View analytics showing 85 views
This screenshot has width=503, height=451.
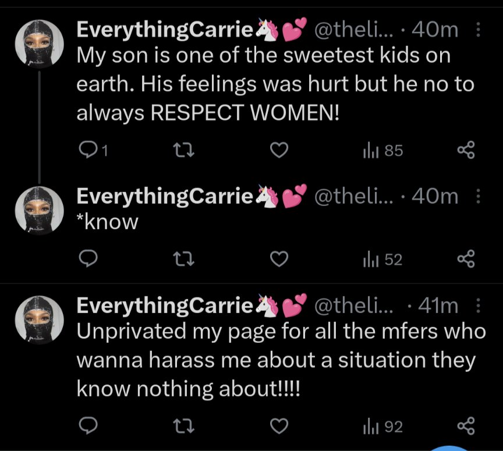click(x=382, y=151)
